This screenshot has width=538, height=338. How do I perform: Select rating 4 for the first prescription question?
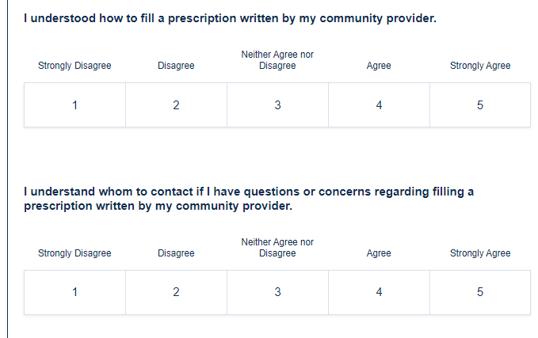point(379,105)
